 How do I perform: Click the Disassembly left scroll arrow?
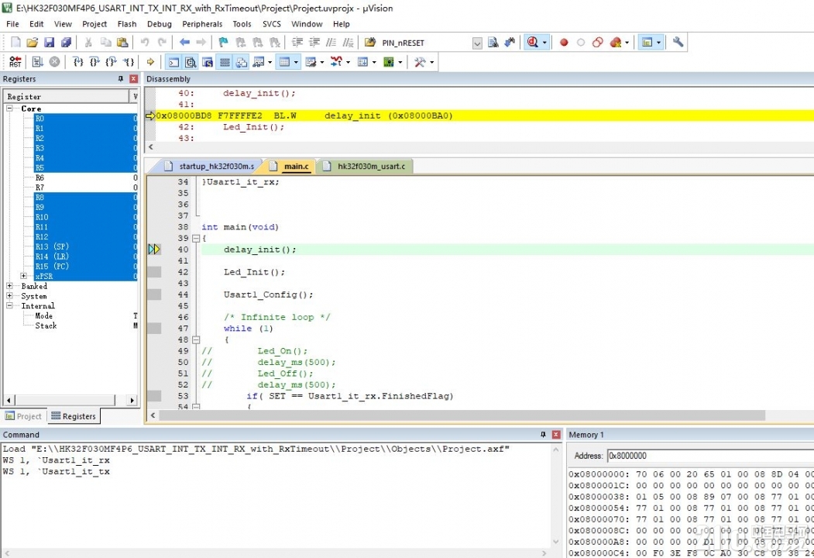pos(150,147)
